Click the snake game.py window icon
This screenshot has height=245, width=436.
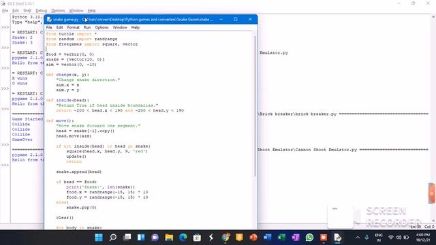tap(49, 20)
